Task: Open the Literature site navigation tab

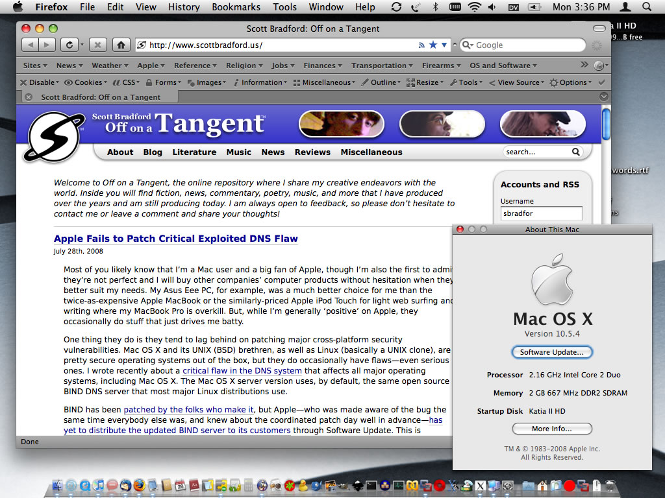Action: coord(194,152)
